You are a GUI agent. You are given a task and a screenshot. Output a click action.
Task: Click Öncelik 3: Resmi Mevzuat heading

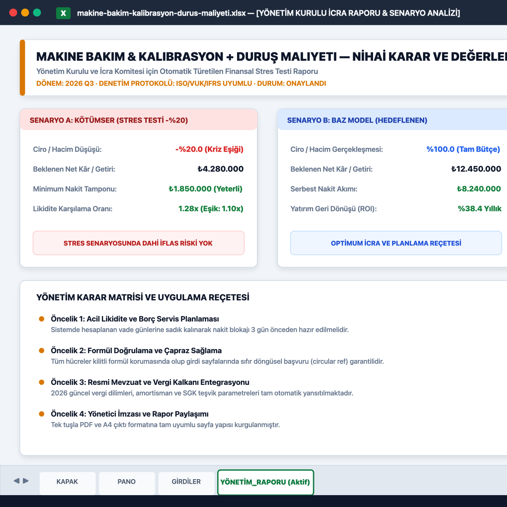[x=150, y=382]
